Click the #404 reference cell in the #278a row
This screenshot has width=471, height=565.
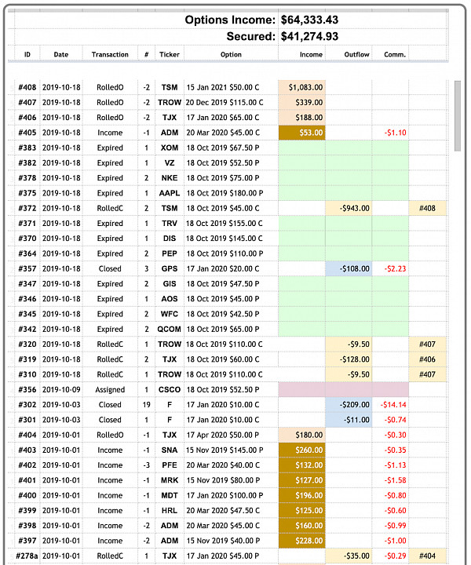point(427,556)
